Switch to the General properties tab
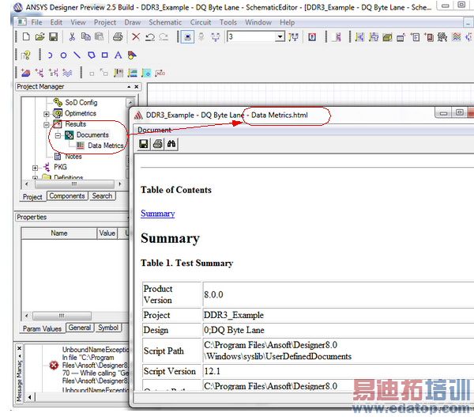474x417 pixels. coord(80,328)
